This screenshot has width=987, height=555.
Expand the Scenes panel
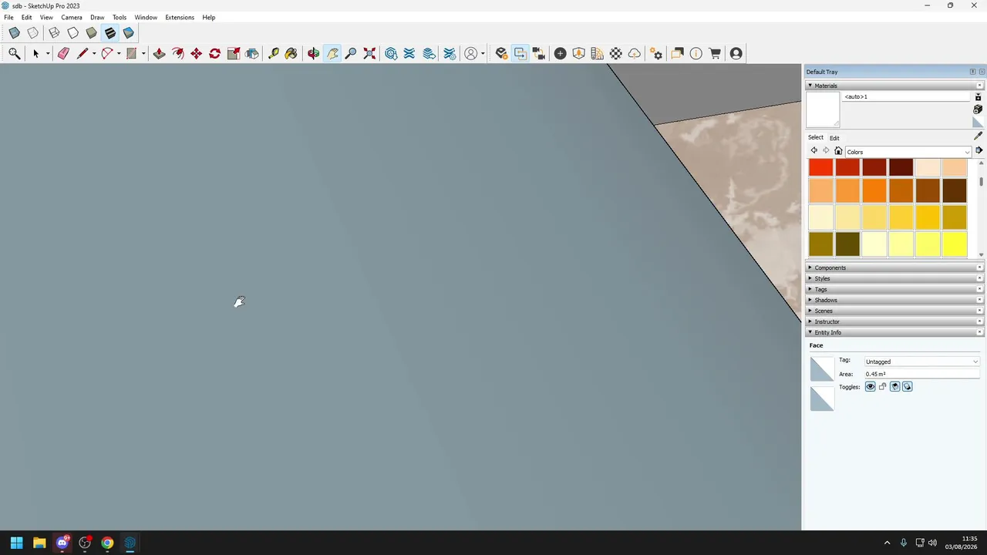[x=894, y=311]
